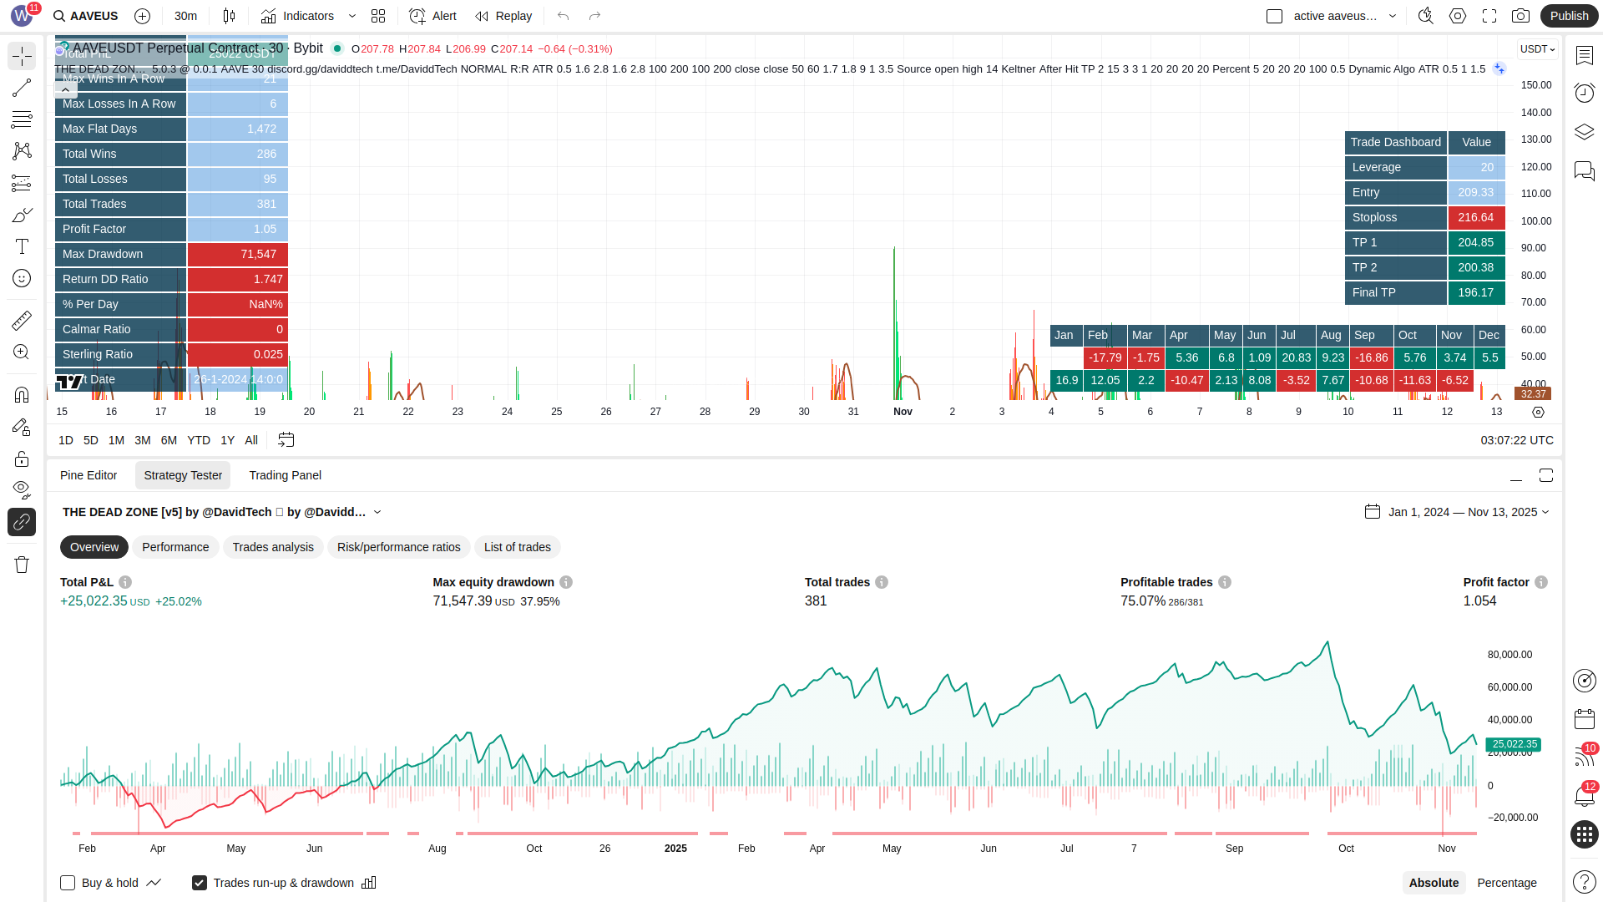Select the 1Y time range

[x=227, y=440]
